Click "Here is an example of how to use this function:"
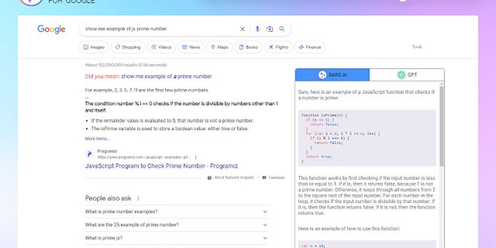This screenshot has width=496, height=248. [x=349, y=229]
